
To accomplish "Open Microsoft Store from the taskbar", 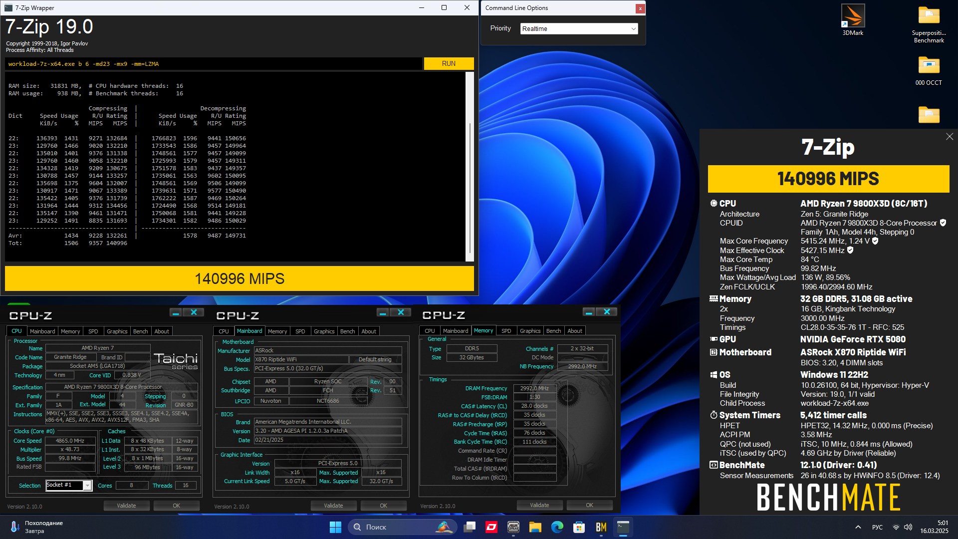I will click(579, 527).
